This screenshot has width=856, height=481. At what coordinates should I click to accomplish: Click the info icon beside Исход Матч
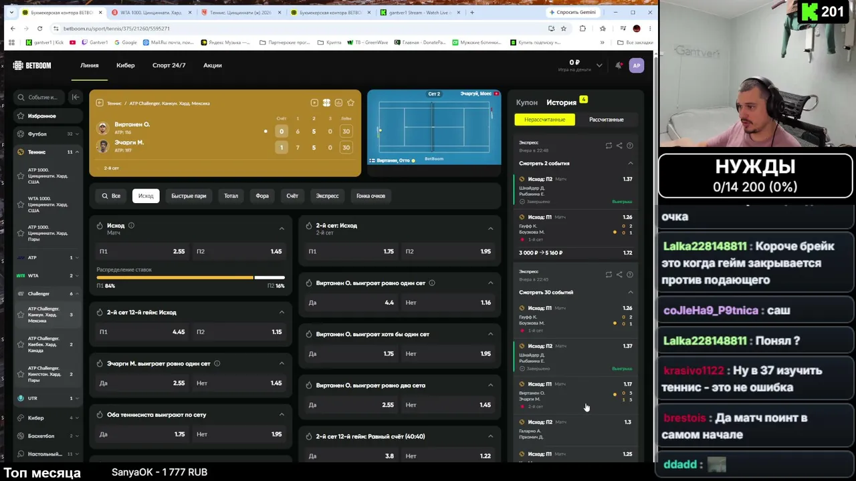pos(131,226)
